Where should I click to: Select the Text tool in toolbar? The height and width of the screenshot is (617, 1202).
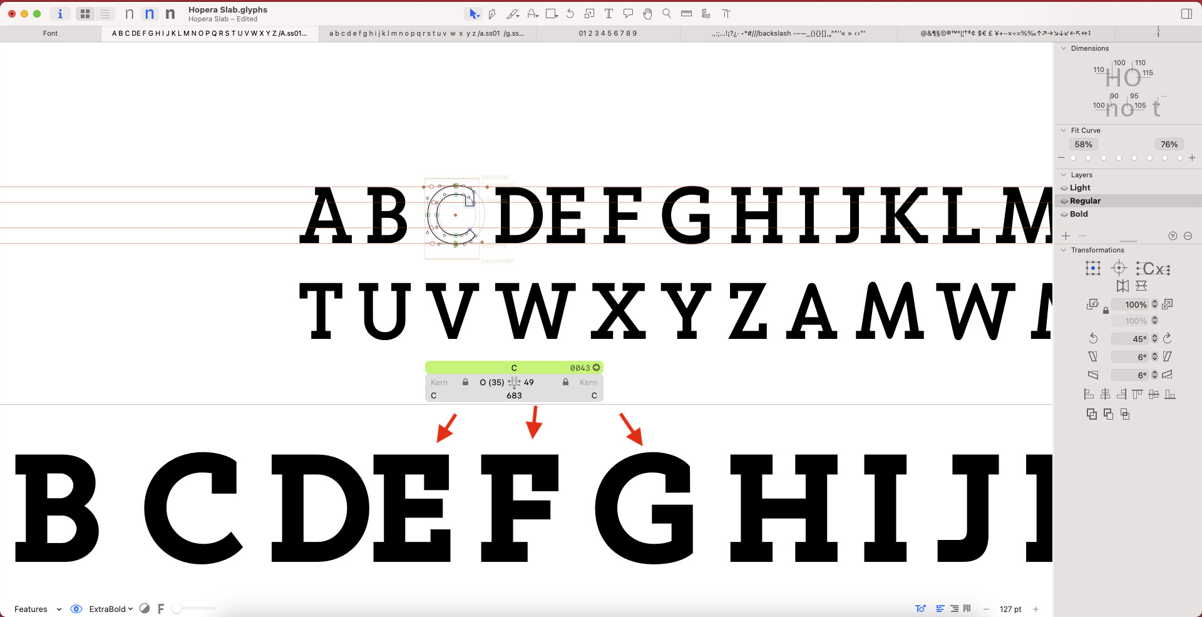click(609, 14)
